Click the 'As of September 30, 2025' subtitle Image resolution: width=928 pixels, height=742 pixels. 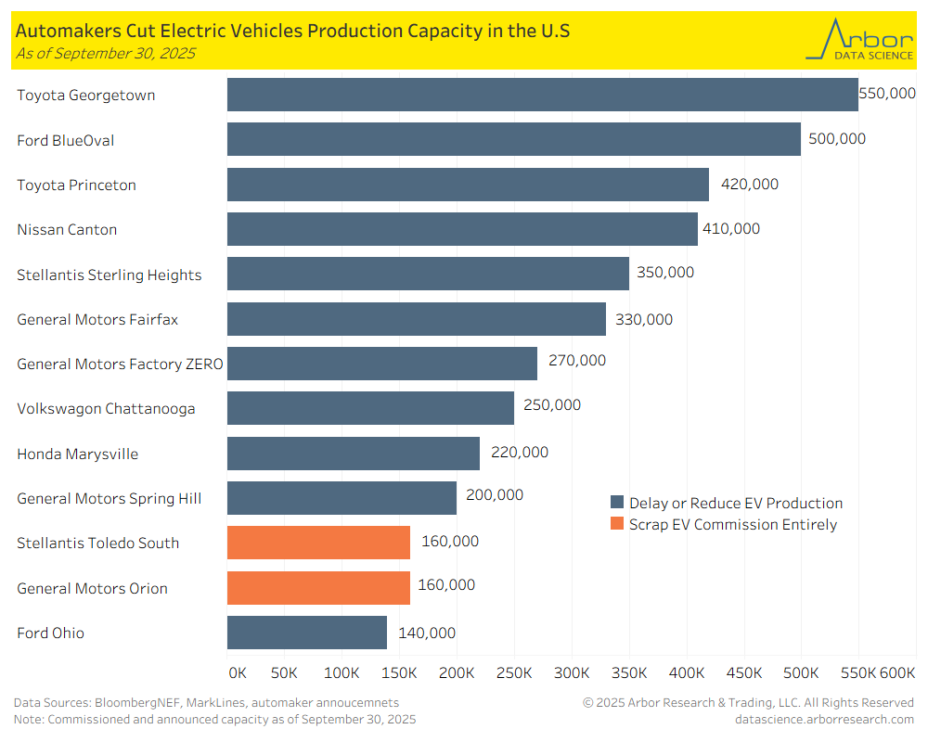(105, 53)
